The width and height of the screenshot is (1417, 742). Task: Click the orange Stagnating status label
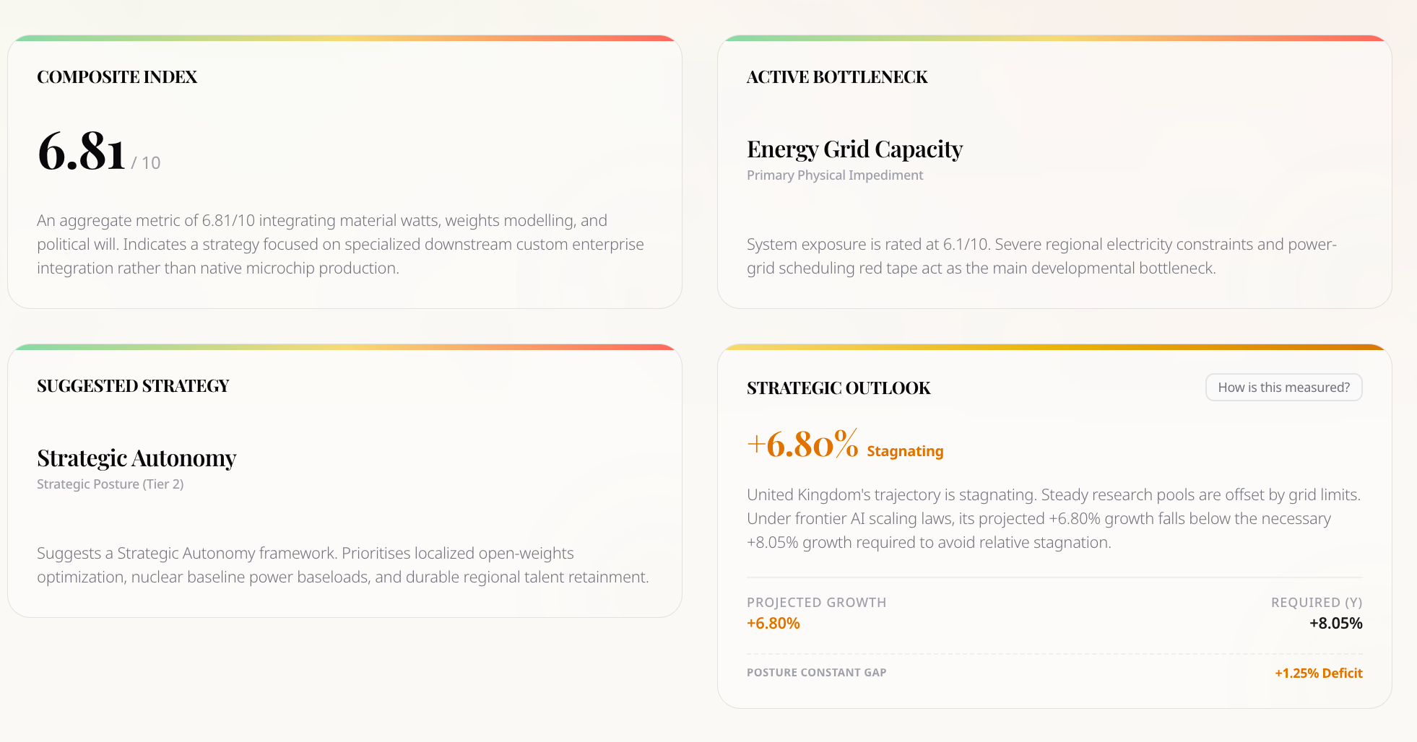pyautogui.click(x=905, y=451)
